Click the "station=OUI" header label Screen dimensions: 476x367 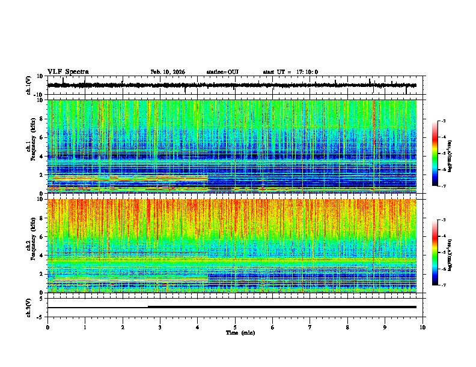click(222, 72)
